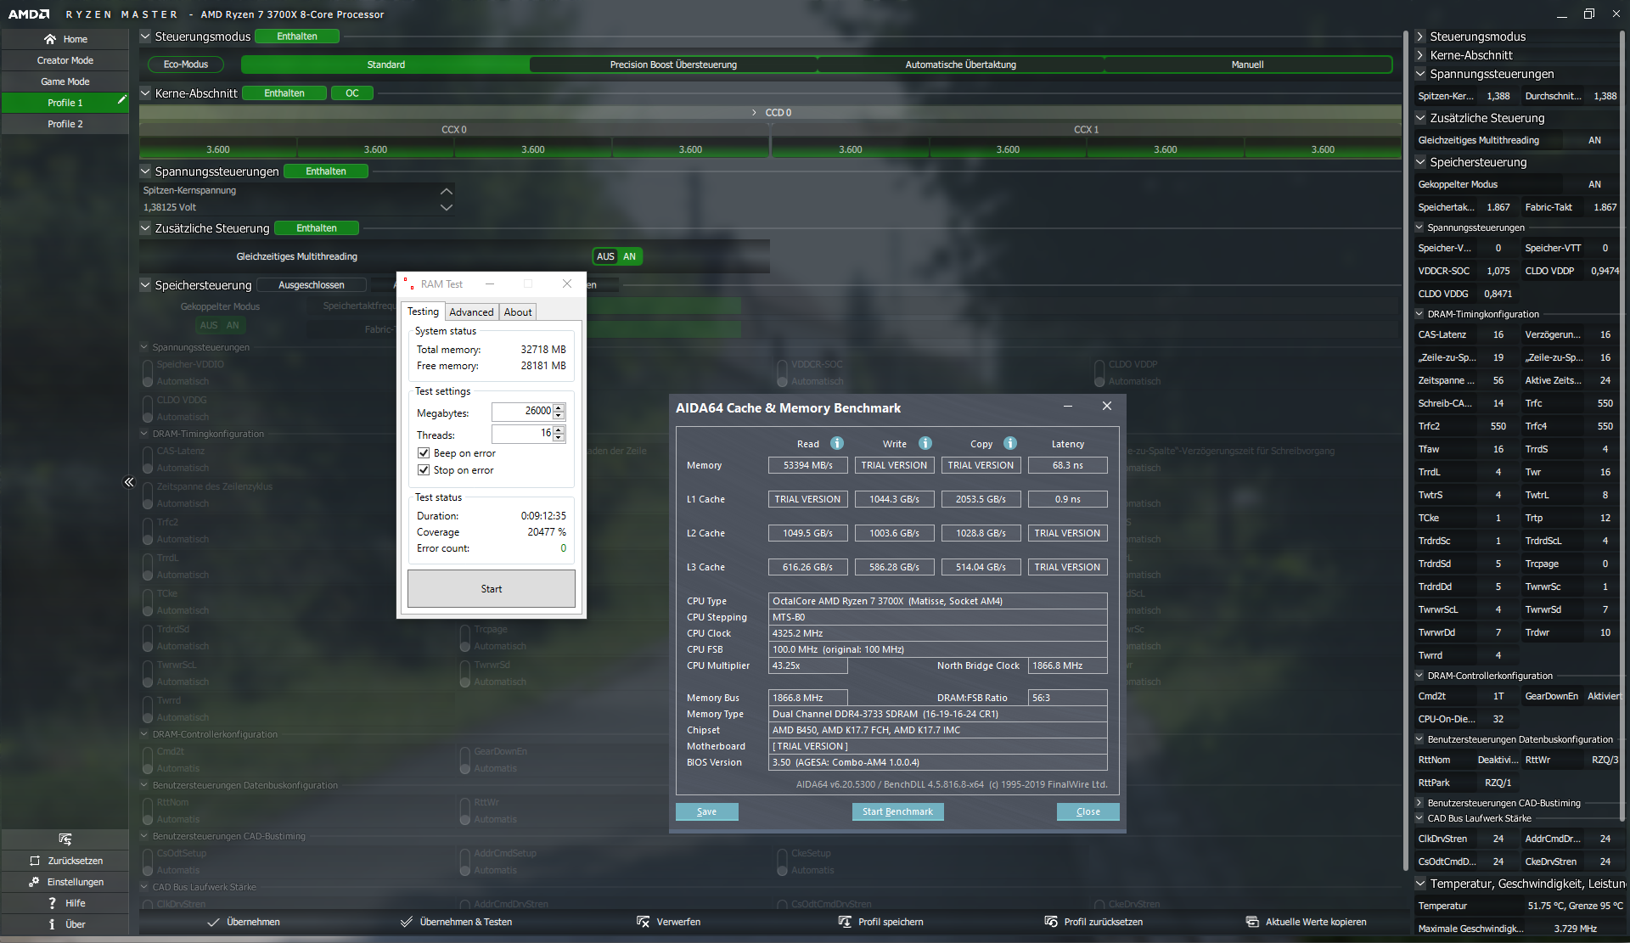Uncheck Beep on error checkbox
The width and height of the screenshot is (1630, 943).
(424, 453)
